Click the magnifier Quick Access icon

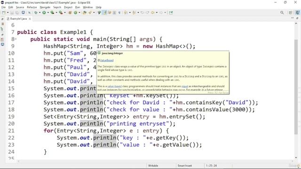[x=282, y=13]
